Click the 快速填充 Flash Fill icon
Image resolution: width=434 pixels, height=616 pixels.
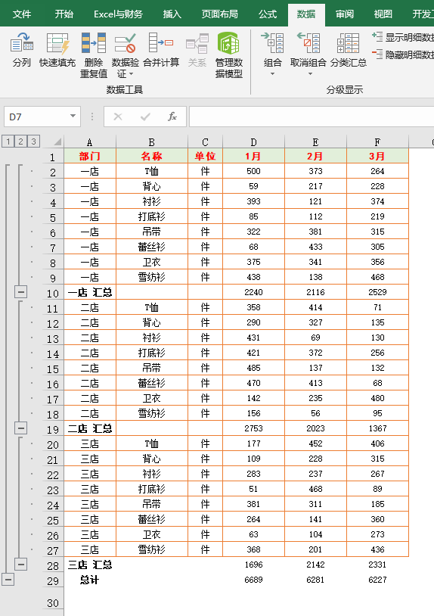[57, 43]
